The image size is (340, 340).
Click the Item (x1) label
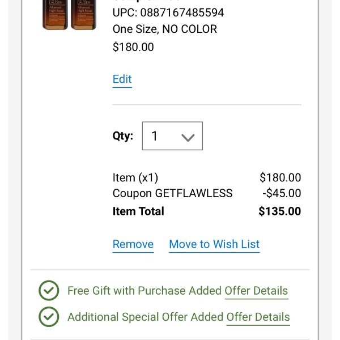(x=135, y=177)
